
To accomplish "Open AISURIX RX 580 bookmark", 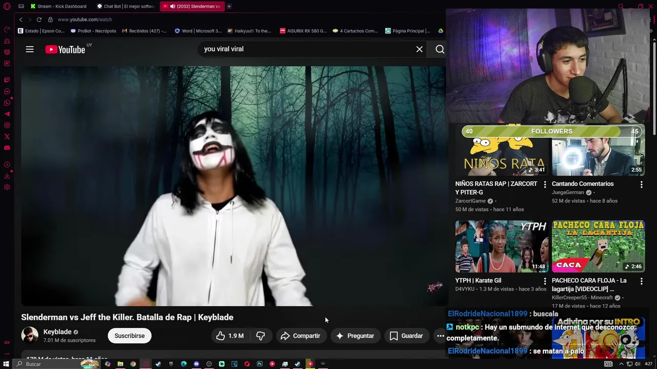I will click(x=303, y=31).
